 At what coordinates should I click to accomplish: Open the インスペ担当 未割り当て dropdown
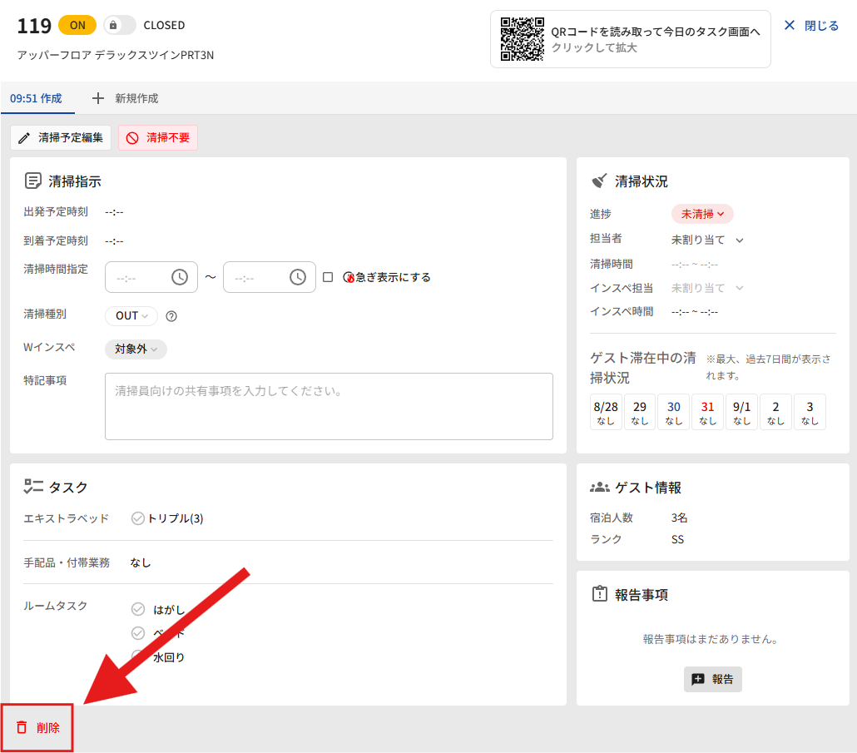[707, 288]
